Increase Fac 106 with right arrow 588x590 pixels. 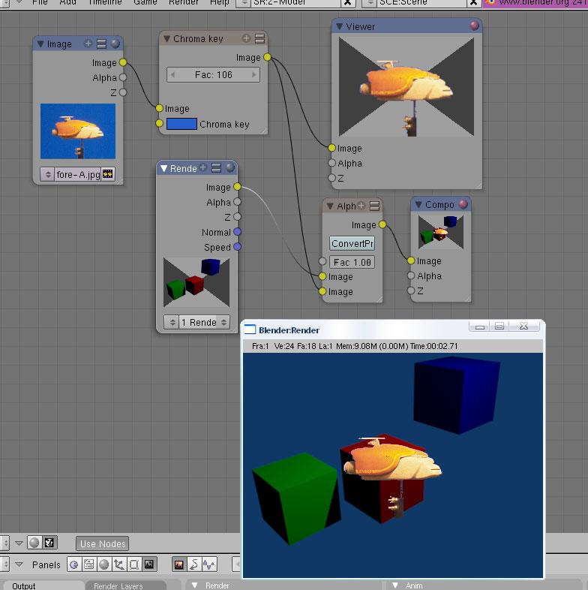254,74
